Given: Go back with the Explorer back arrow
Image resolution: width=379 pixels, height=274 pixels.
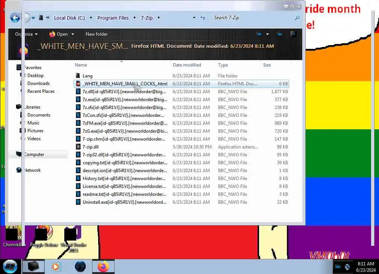Looking at the screenshot, I should tap(15, 18).
